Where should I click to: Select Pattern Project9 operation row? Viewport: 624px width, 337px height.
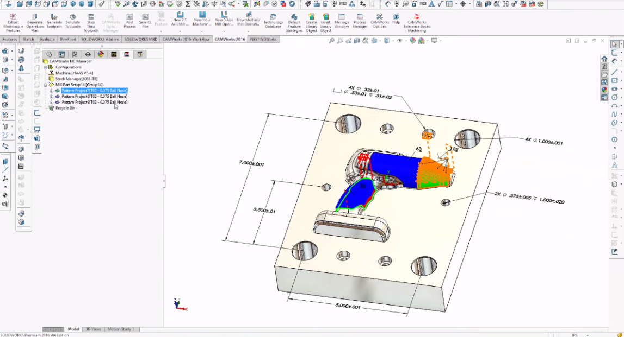[94, 103]
